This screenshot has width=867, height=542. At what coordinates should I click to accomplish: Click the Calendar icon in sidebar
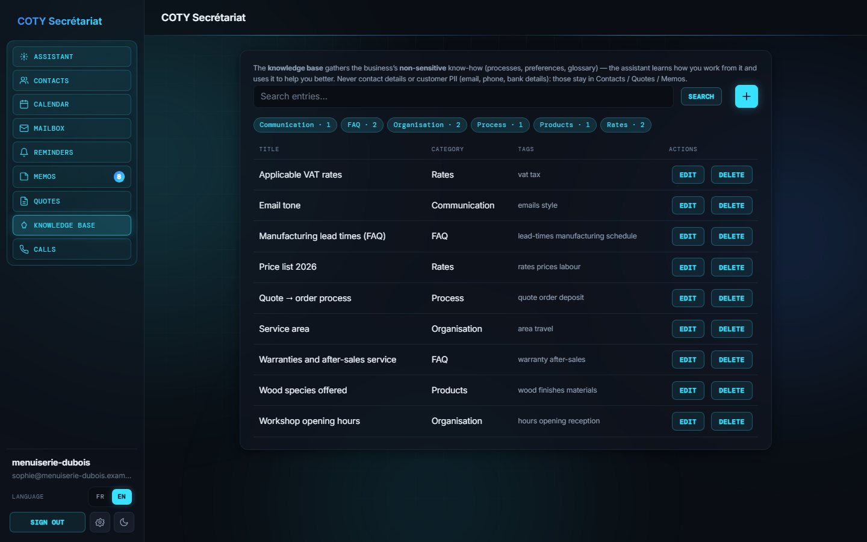pyautogui.click(x=24, y=104)
